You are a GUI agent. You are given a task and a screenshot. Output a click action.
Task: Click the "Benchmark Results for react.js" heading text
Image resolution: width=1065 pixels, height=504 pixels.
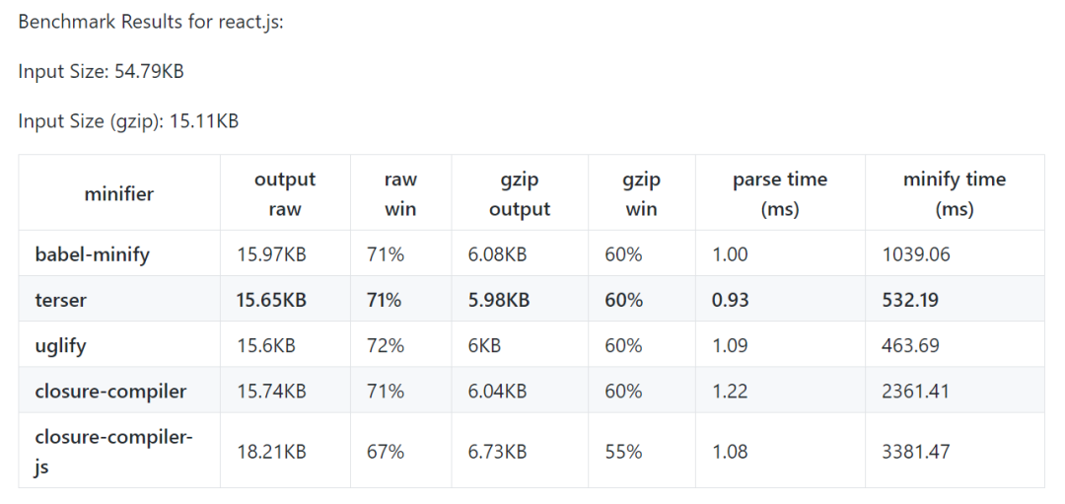151,22
